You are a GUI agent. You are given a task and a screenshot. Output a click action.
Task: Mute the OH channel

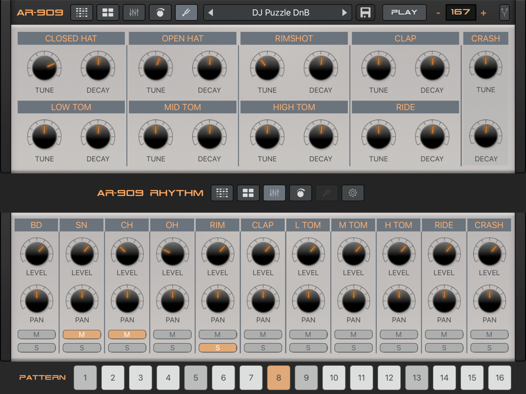pos(172,335)
